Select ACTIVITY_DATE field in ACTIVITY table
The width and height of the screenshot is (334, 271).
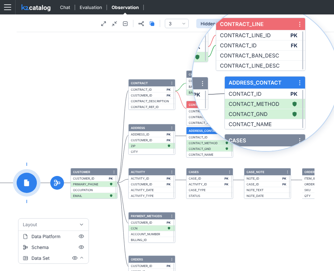pos(151,190)
